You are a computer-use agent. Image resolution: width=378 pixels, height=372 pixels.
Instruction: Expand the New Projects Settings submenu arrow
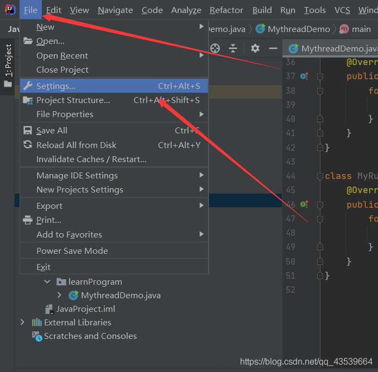tap(201, 189)
